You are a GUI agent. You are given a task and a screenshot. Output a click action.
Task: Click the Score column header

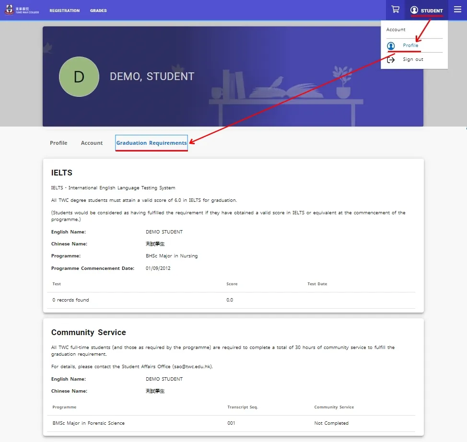pos(232,284)
